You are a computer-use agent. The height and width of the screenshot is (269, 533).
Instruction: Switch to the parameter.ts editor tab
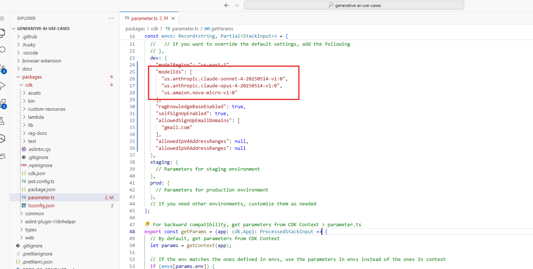coord(149,18)
